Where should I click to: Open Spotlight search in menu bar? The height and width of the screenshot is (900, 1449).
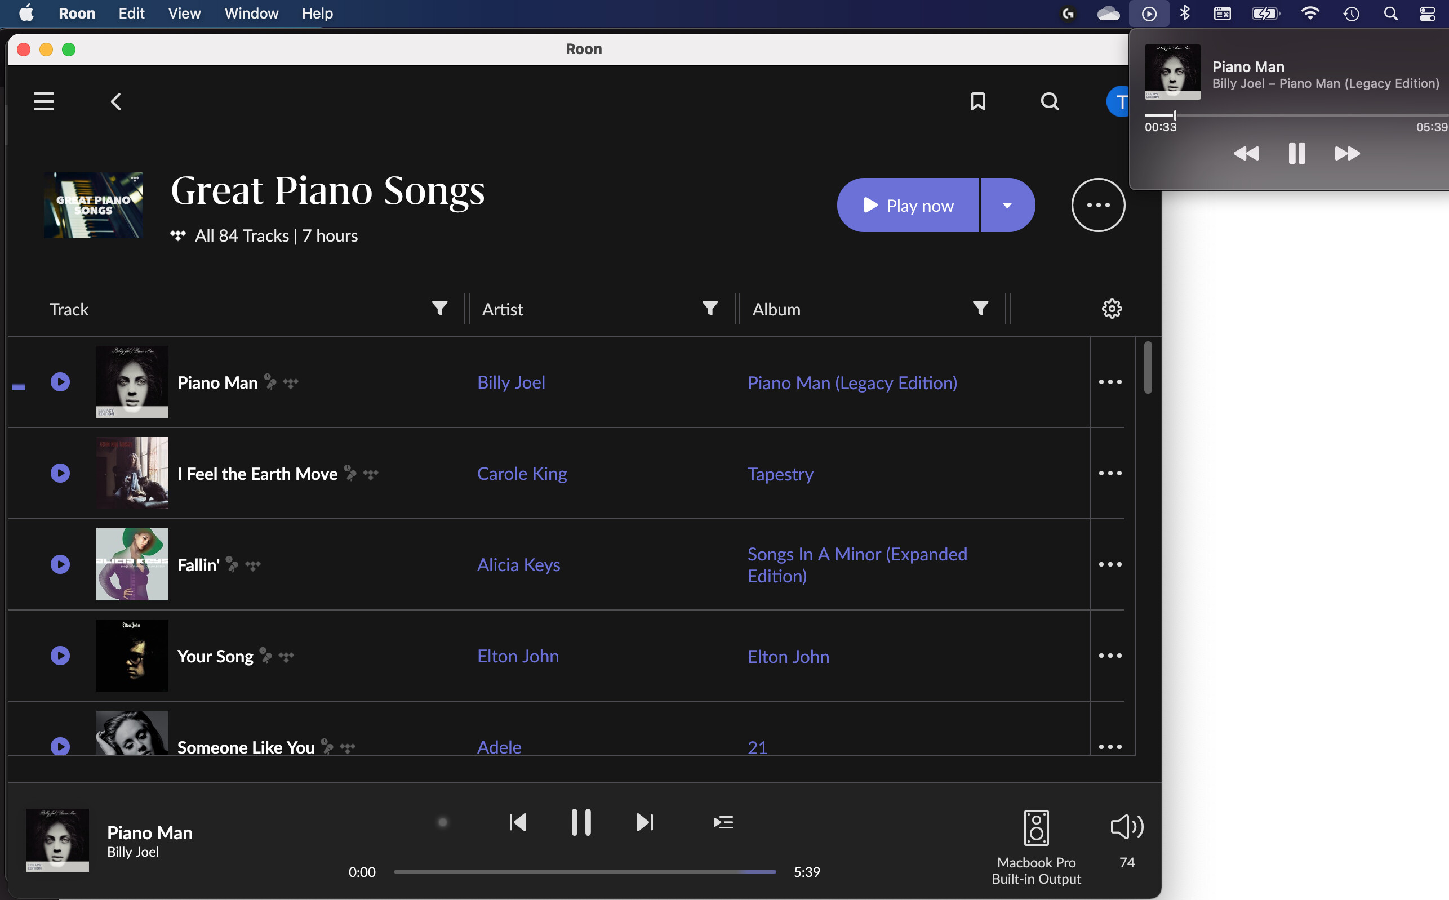tap(1390, 13)
